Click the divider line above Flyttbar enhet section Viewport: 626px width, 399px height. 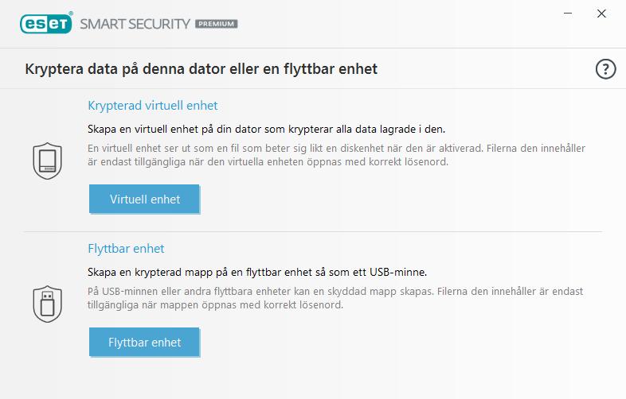[312, 232]
